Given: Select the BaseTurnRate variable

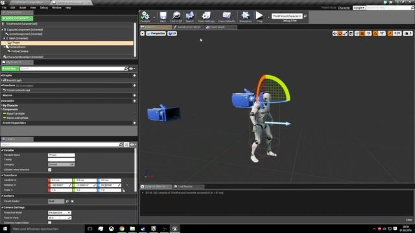Looking at the screenshot, I should click(x=16, y=114).
